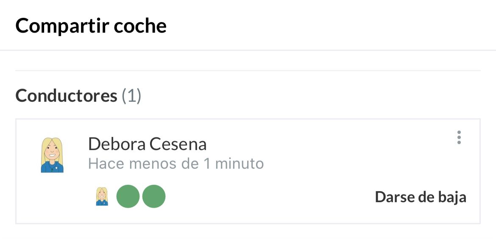Click the surname "Cesena"
The width and height of the screenshot is (496, 239).
[178, 145]
